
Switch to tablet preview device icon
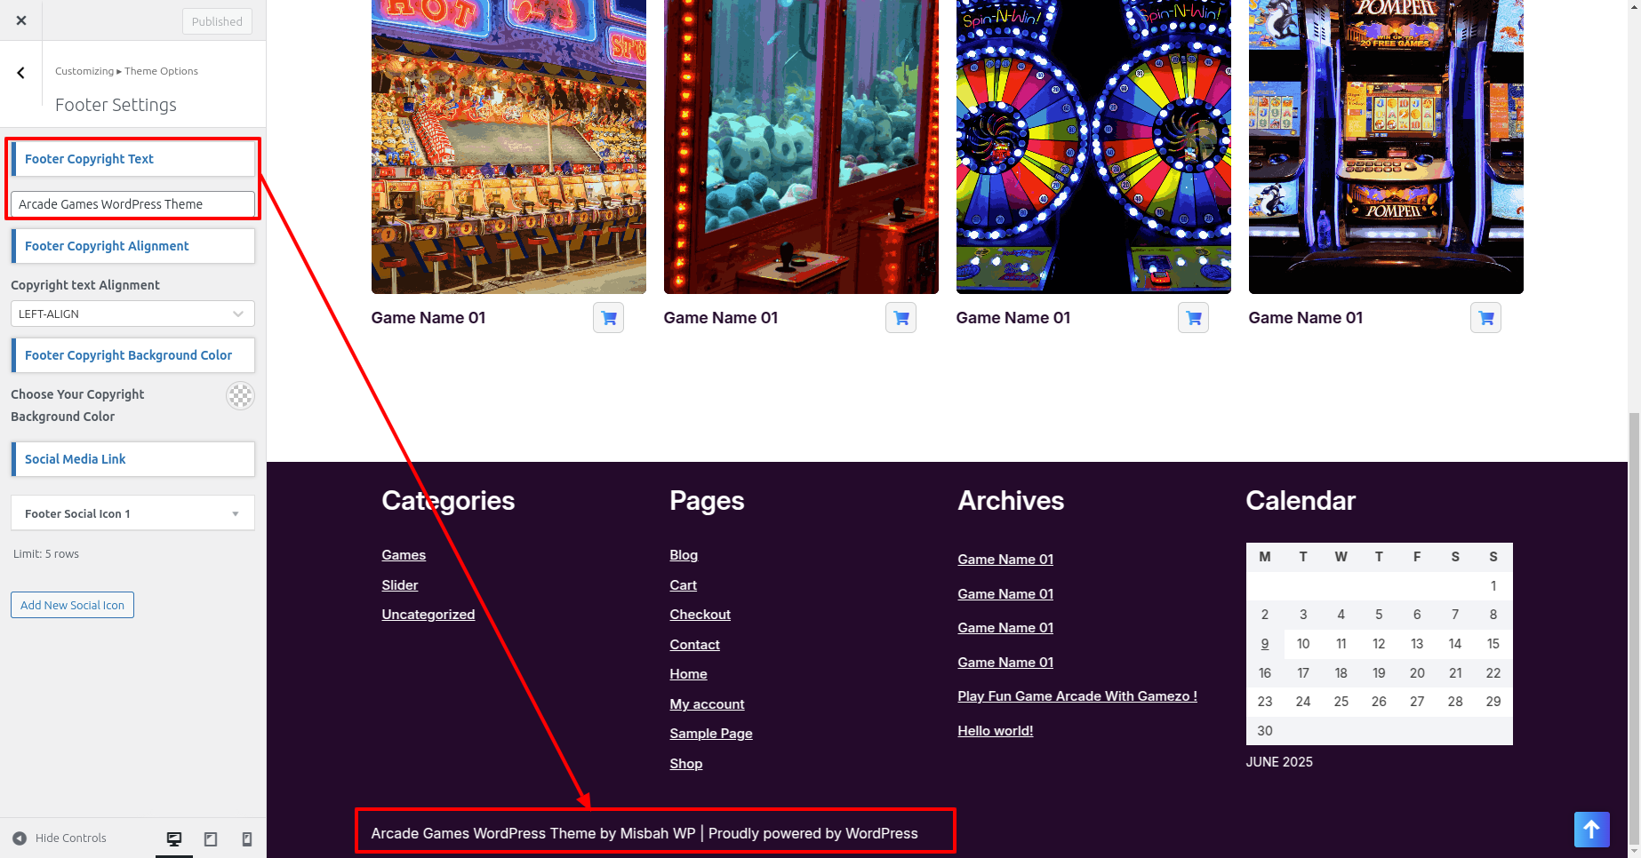coord(211,838)
